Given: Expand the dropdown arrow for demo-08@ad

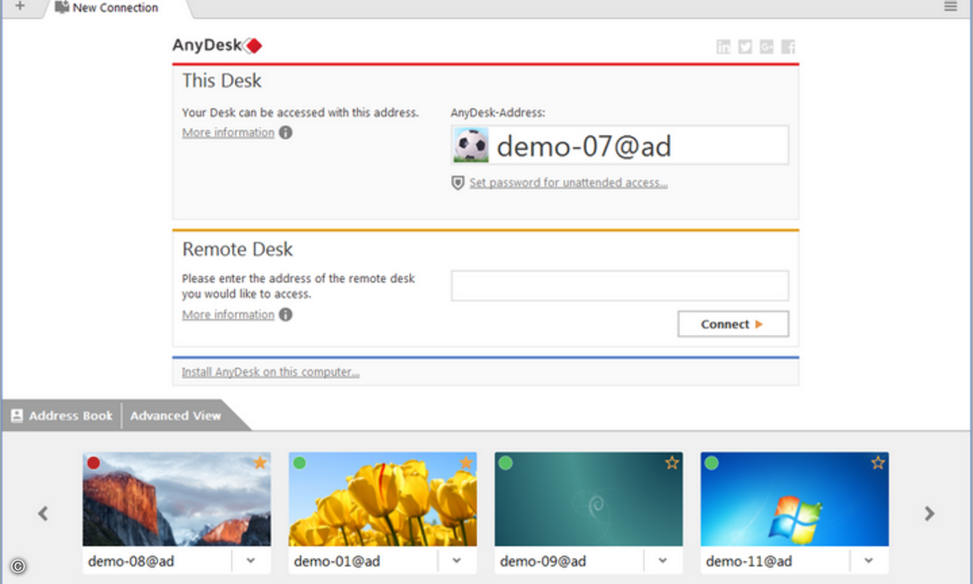Looking at the screenshot, I should pyautogui.click(x=251, y=560).
